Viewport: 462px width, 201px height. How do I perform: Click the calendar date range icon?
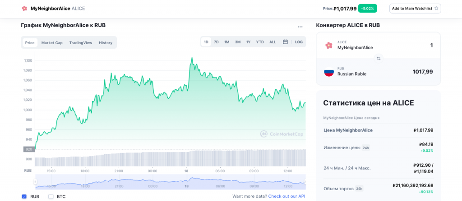tap(285, 42)
